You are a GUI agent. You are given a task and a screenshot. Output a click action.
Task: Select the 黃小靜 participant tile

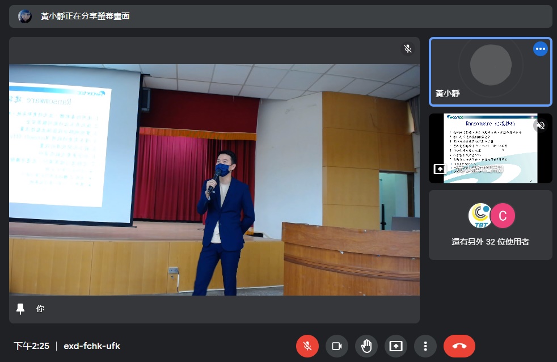click(490, 71)
